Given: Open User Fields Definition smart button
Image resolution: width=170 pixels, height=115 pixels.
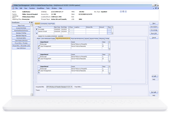Looking at the screenshot, I should pos(21,41).
